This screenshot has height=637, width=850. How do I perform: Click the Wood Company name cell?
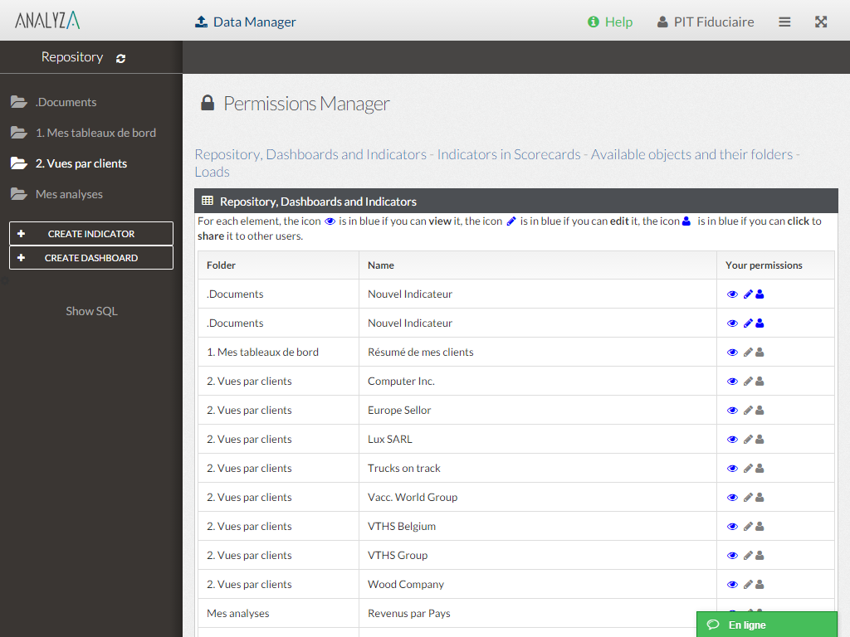click(537, 585)
